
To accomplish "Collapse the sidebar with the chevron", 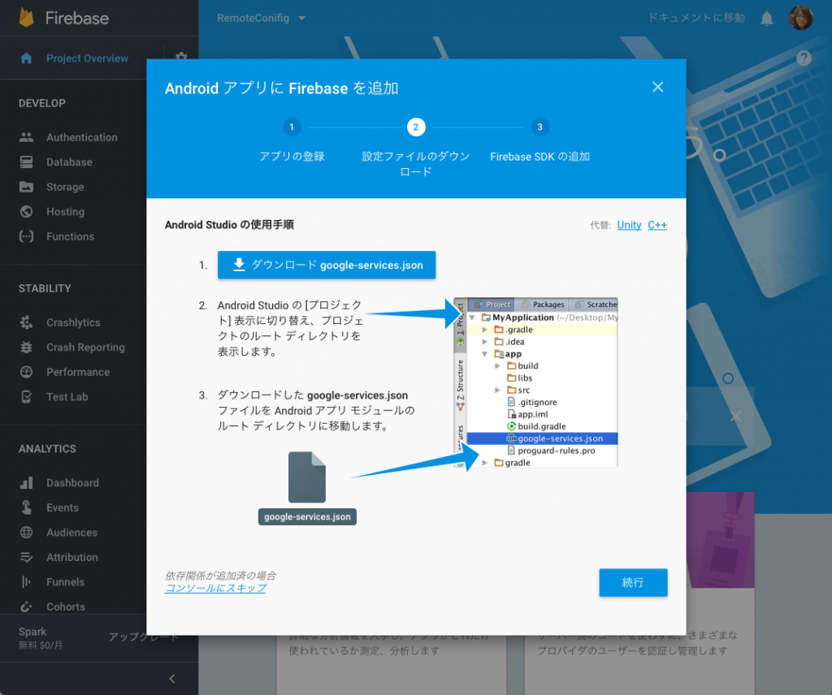I will tap(172, 679).
